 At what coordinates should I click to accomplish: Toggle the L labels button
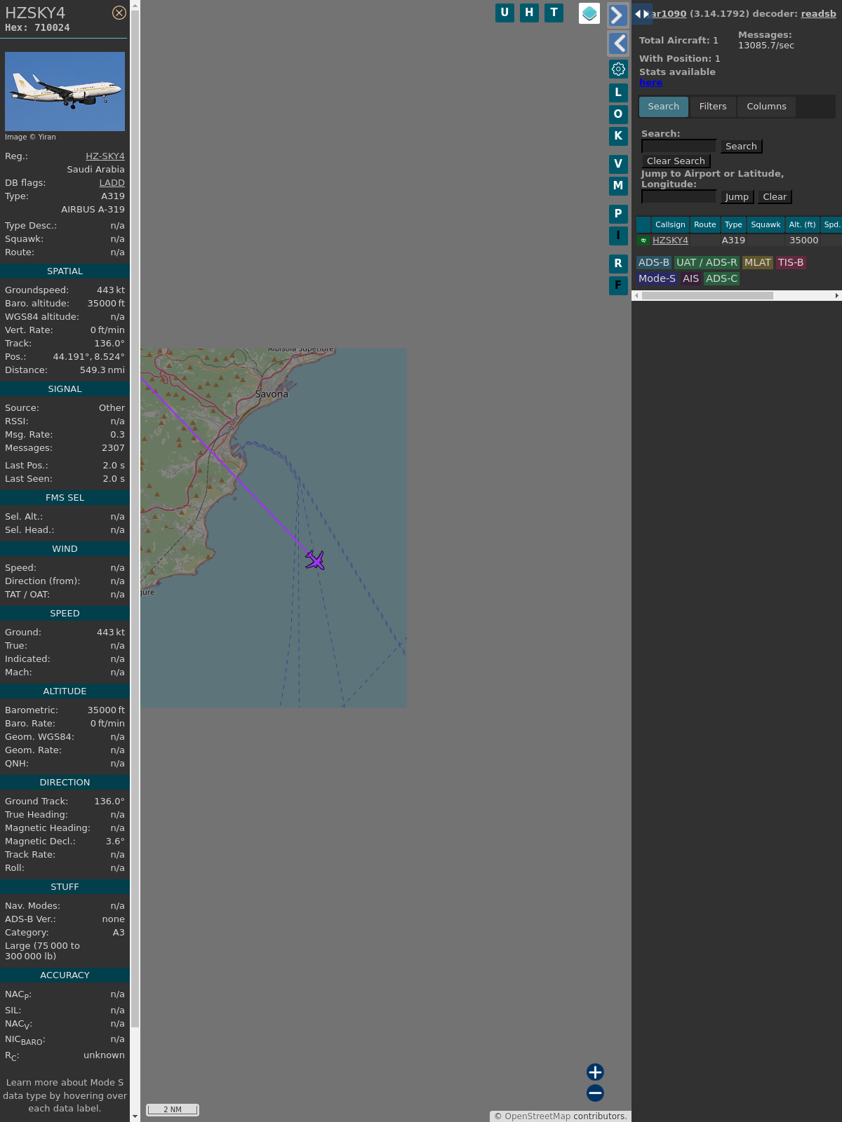618,93
